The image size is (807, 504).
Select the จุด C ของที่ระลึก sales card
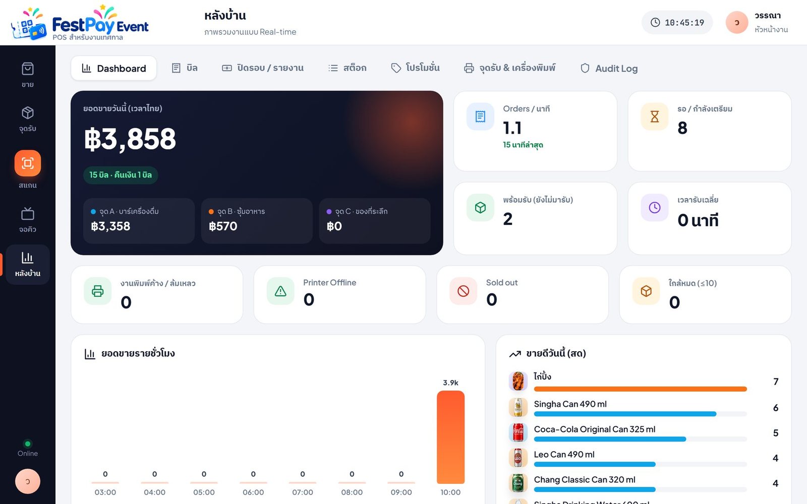point(375,221)
